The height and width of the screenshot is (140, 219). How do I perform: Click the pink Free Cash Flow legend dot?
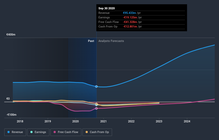point(55,132)
